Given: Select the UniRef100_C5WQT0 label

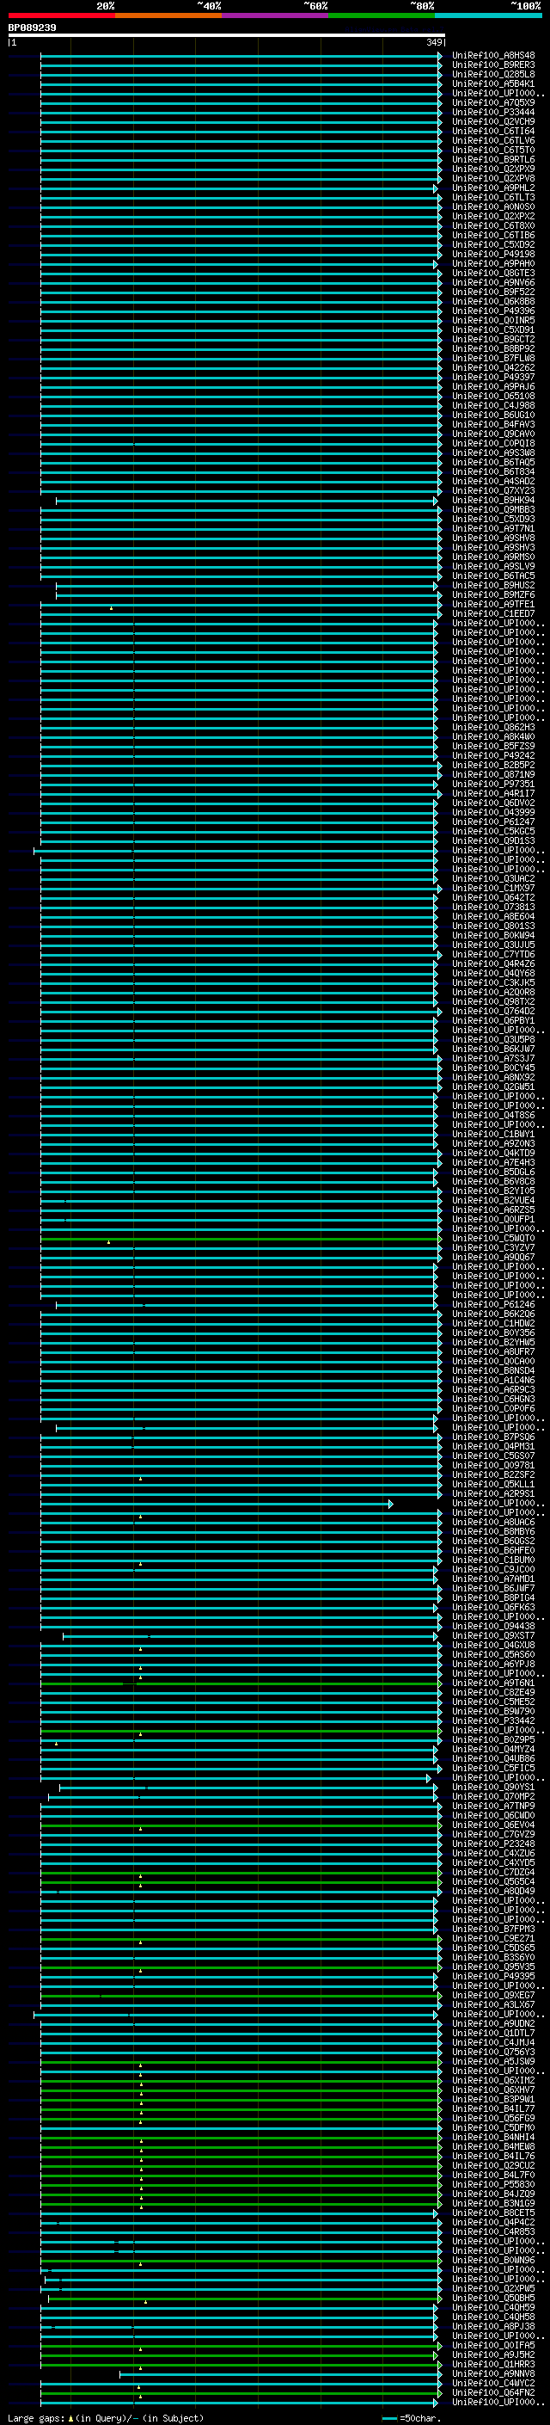Looking at the screenshot, I should tap(493, 1239).
